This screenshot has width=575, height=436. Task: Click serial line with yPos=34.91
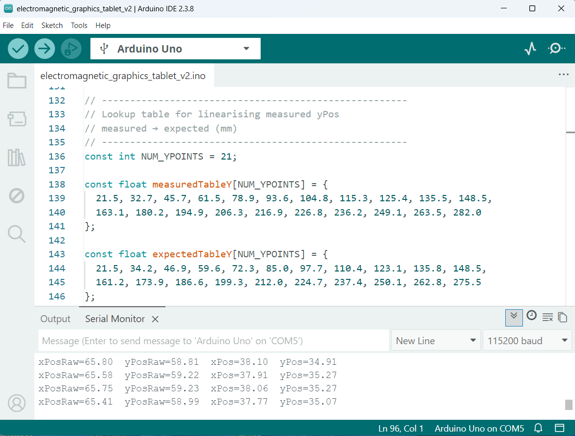pyautogui.click(x=188, y=362)
